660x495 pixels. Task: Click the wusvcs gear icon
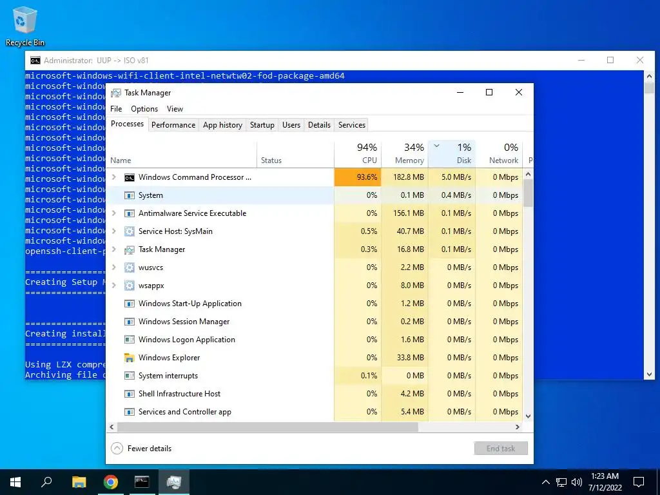click(129, 267)
